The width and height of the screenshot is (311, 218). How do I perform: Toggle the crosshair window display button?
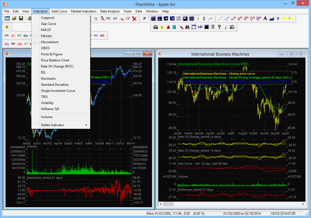point(160,19)
